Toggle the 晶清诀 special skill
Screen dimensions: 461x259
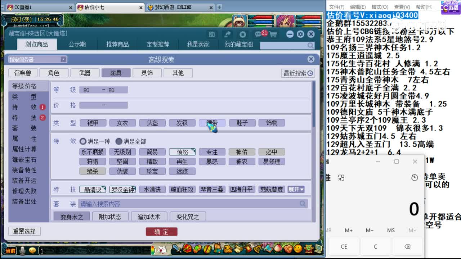pyautogui.click(x=93, y=189)
